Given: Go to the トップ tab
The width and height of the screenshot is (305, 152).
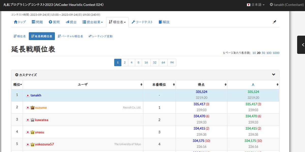Looking at the screenshot, I should tap(20, 22).
